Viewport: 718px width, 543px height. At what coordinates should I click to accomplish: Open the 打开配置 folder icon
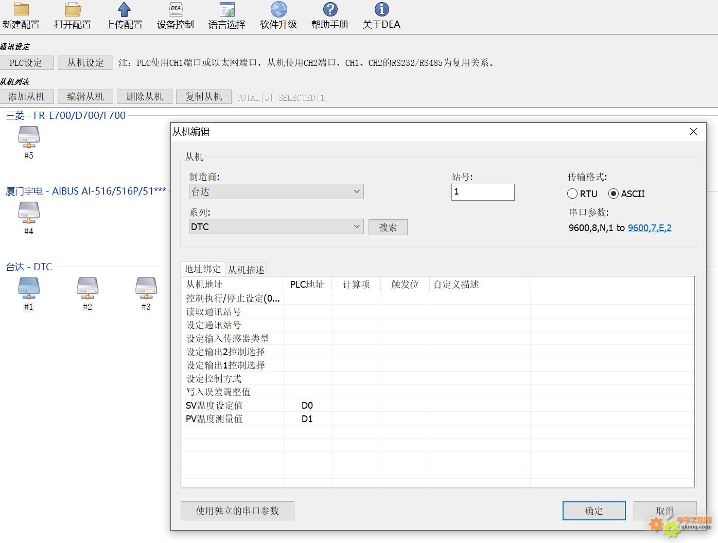[73, 9]
